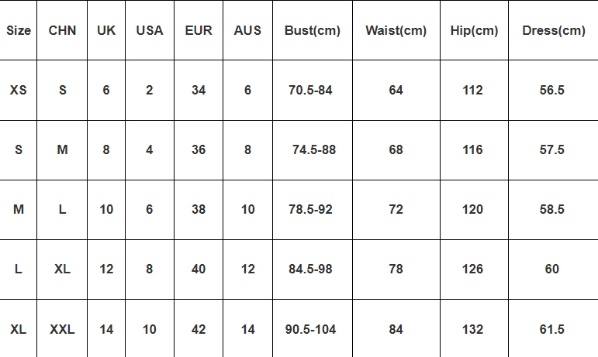Select the Bust(cm) header cell
Image resolution: width=598 pixels, height=357 pixels.
click(313, 31)
